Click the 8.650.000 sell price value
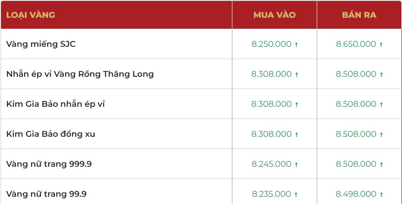 (356, 44)
